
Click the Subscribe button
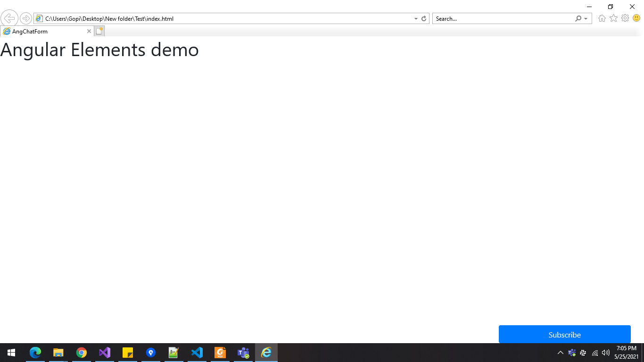click(x=564, y=335)
